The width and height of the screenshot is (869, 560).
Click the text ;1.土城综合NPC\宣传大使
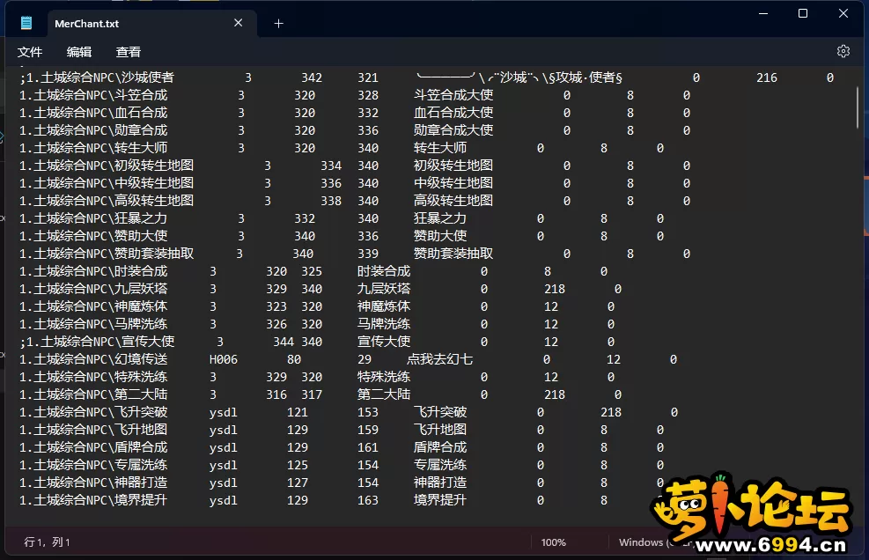[97, 343]
